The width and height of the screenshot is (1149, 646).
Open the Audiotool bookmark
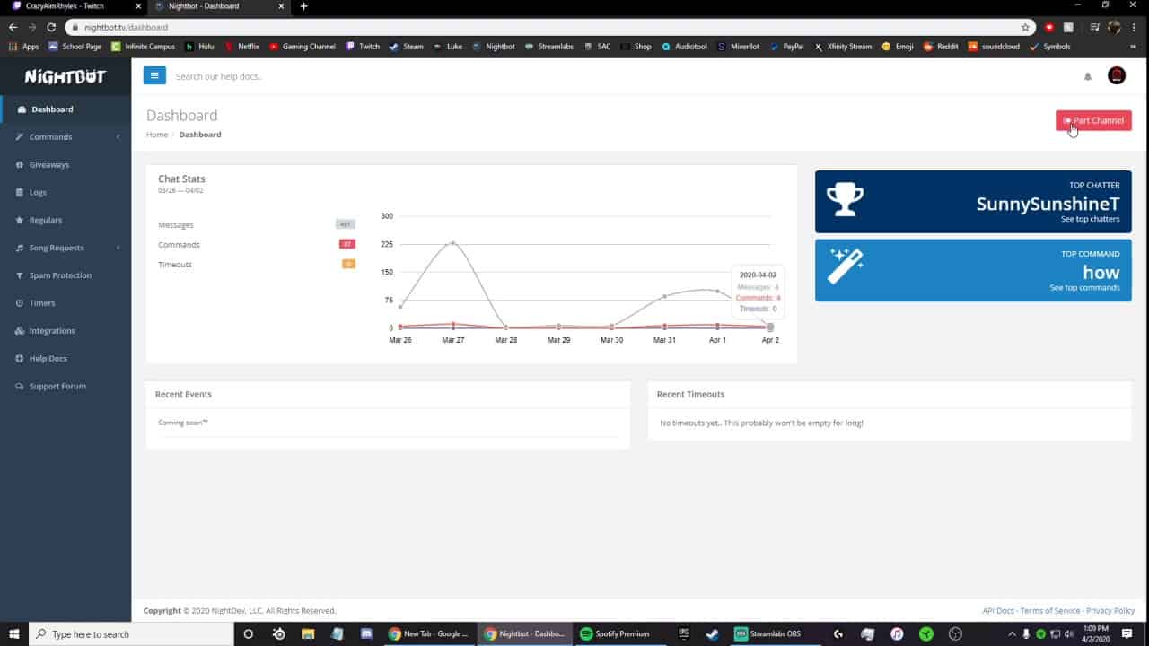click(684, 47)
